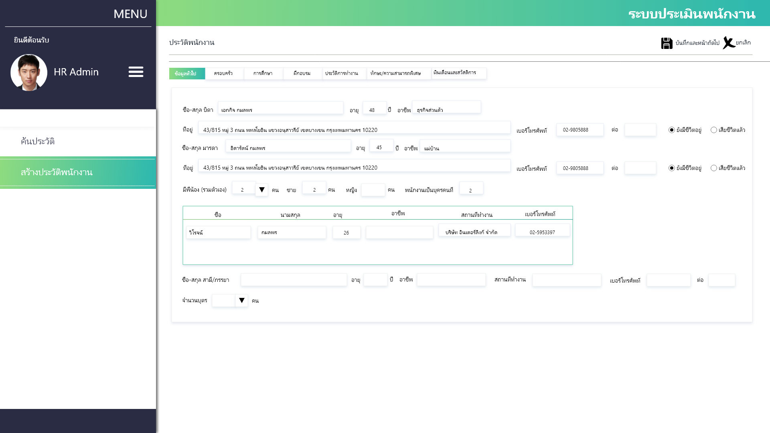Click the ยกเลิก cancel label
The image size is (770, 433).
click(x=743, y=42)
